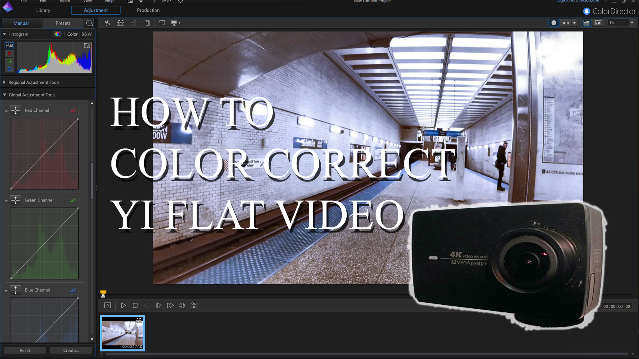Screen dimensions: 639x359
Task: Open the Presets tab
Action: (63, 23)
